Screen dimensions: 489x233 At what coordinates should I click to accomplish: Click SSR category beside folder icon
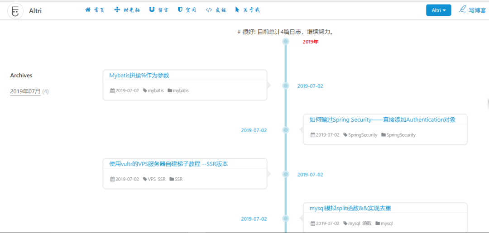pos(179,179)
